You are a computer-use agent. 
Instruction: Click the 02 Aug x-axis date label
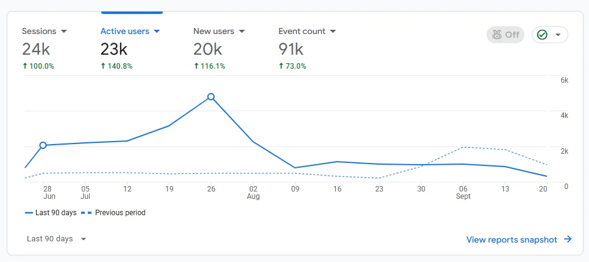coord(253,193)
